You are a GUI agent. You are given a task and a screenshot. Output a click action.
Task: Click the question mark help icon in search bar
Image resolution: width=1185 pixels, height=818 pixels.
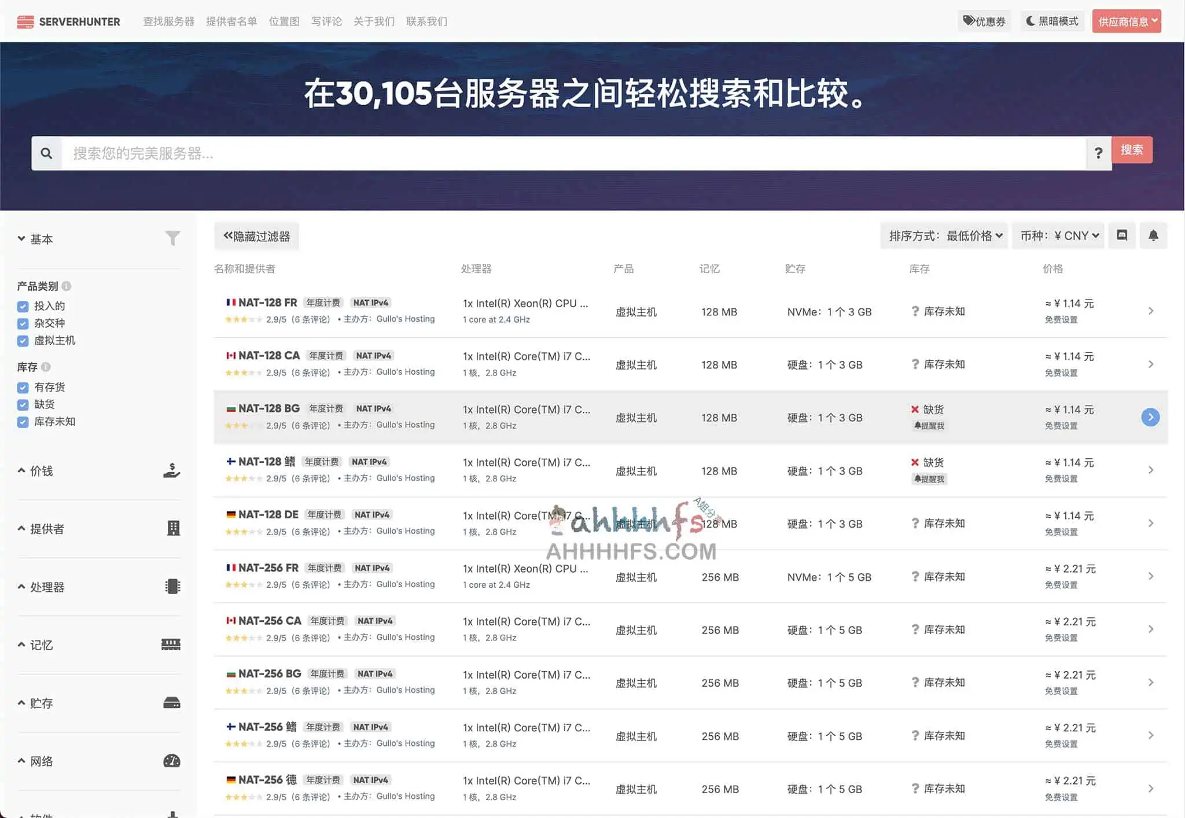click(1099, 153)
